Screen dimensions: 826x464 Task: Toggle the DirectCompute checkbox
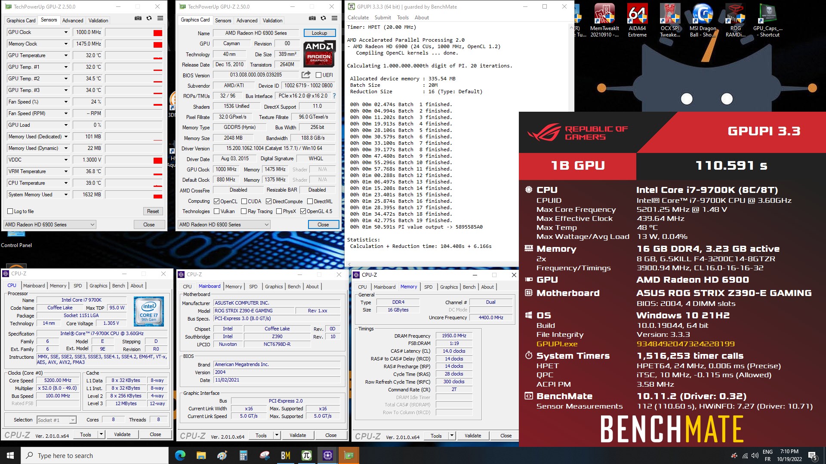point(268,201)
